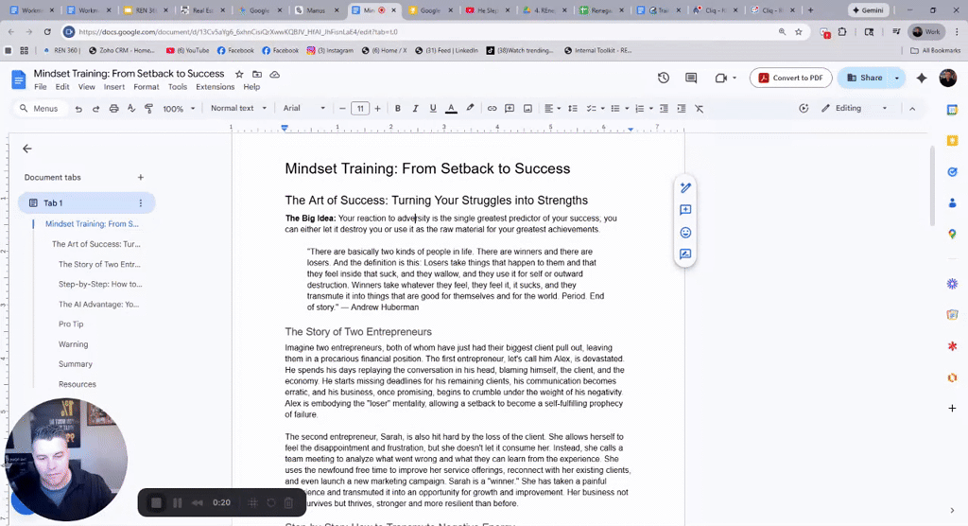This screenshot has width=968, height=526.
Task: Open the Editing mode dropdown
Action: pos(855,108)
